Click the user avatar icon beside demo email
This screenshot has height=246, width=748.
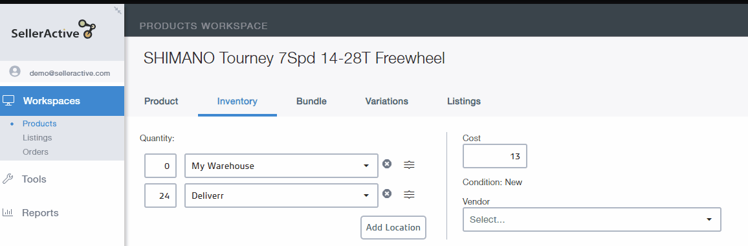coord(16,72)
